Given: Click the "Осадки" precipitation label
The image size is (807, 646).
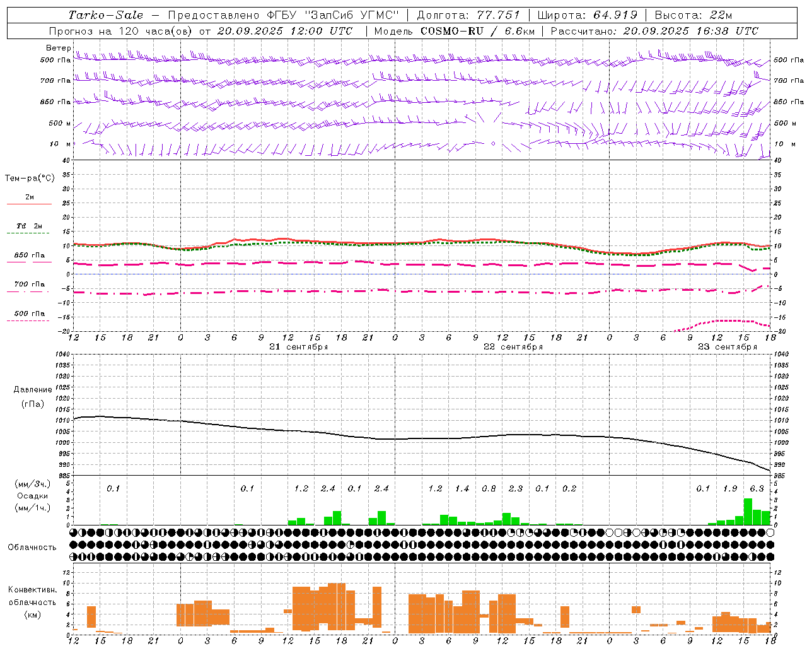Looking at the screenshot, I should click(33, 496).
